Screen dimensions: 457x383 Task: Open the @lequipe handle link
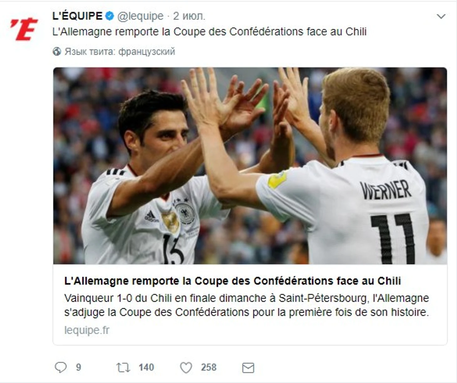pyautogui.click(x=140, y=16)
